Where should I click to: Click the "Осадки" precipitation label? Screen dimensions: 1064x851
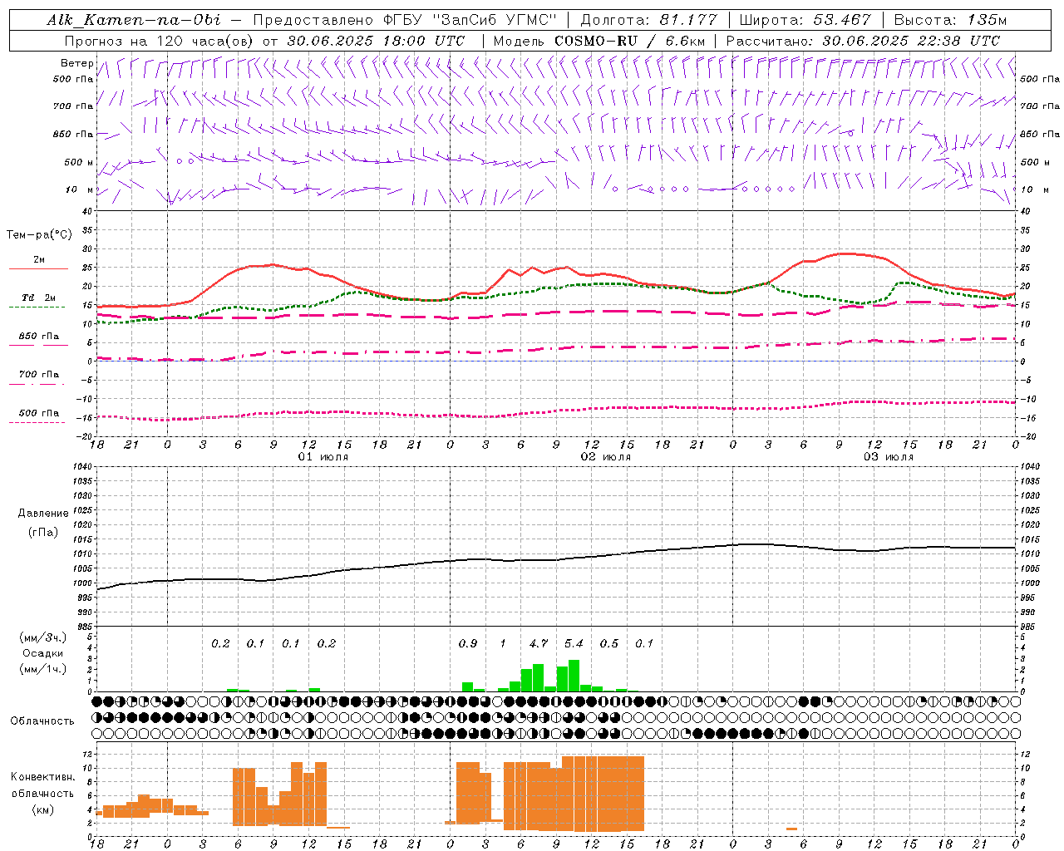[x=42, y=653]
